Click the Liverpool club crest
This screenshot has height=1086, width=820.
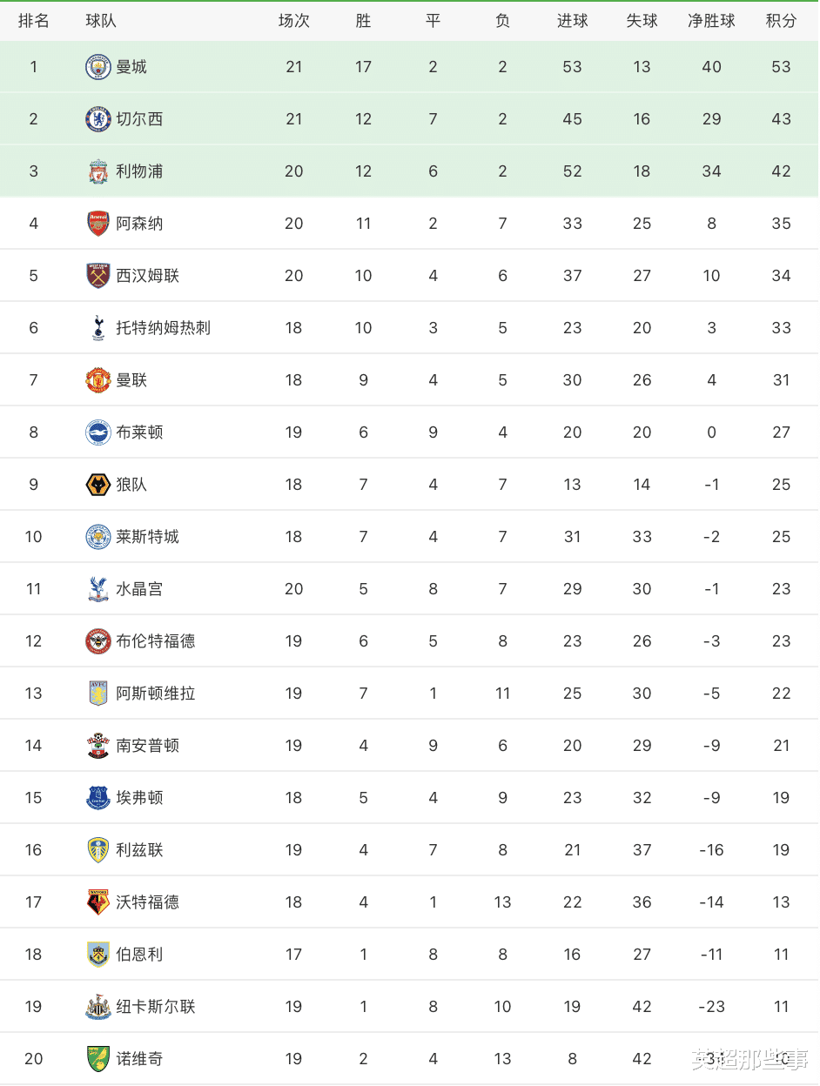click(x=98, y=171)
